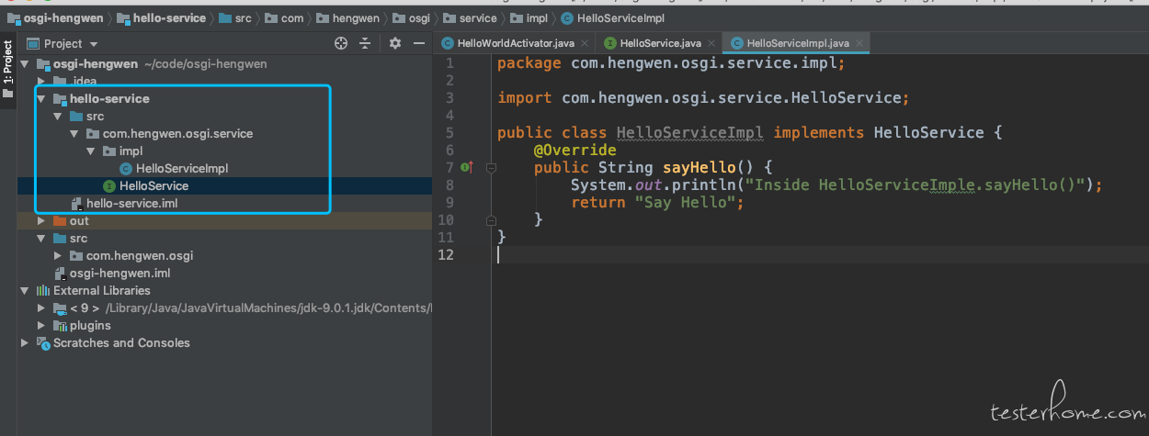Expand the JDK 9 library node
This screenshot has height=436, width=1149.
coord(40,307)
